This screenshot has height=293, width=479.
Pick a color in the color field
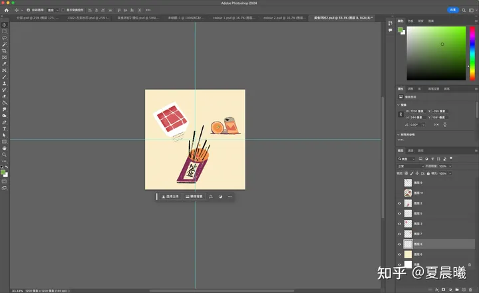pyautogui.click(x=436, y=53)
